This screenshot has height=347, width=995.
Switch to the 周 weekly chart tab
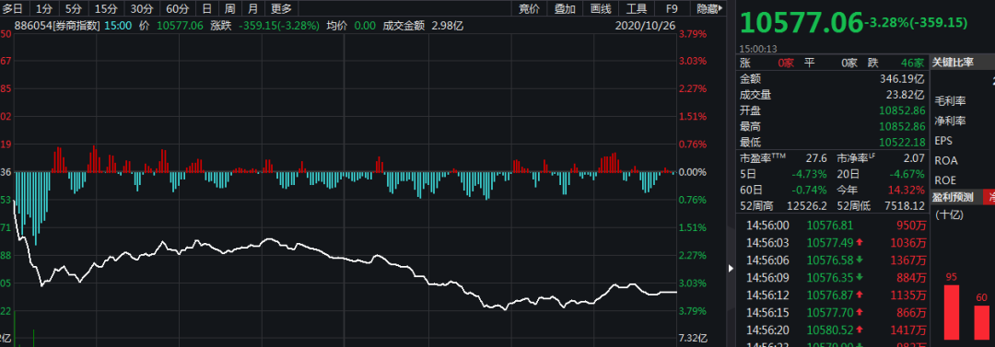pyautogui.click(x=229, y=8)
